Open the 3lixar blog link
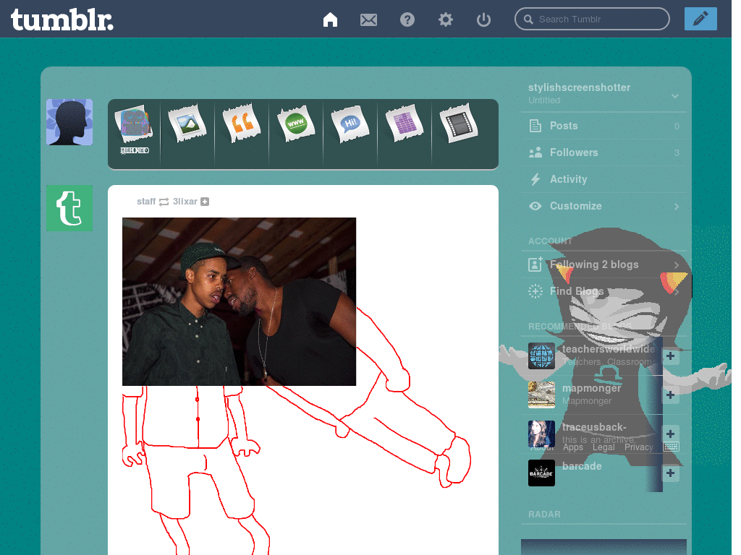The height and width of the screenshot is (555, 741). coord(185,202)
